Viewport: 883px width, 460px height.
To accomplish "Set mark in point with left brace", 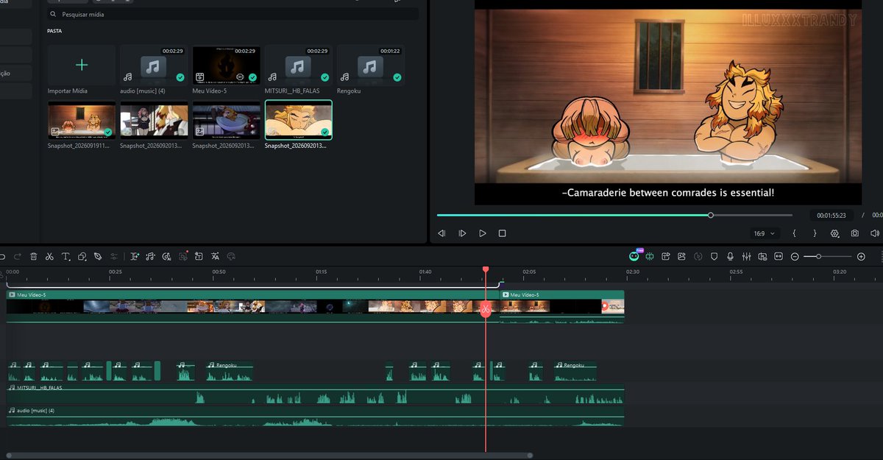I will [795, 233].
